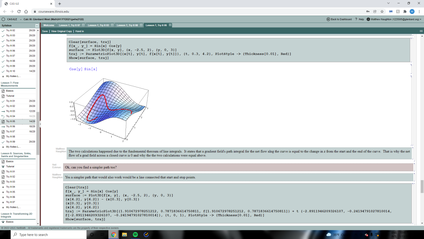
Task: Open the Chrome tab search dropdown
Action: pos(388,3)
